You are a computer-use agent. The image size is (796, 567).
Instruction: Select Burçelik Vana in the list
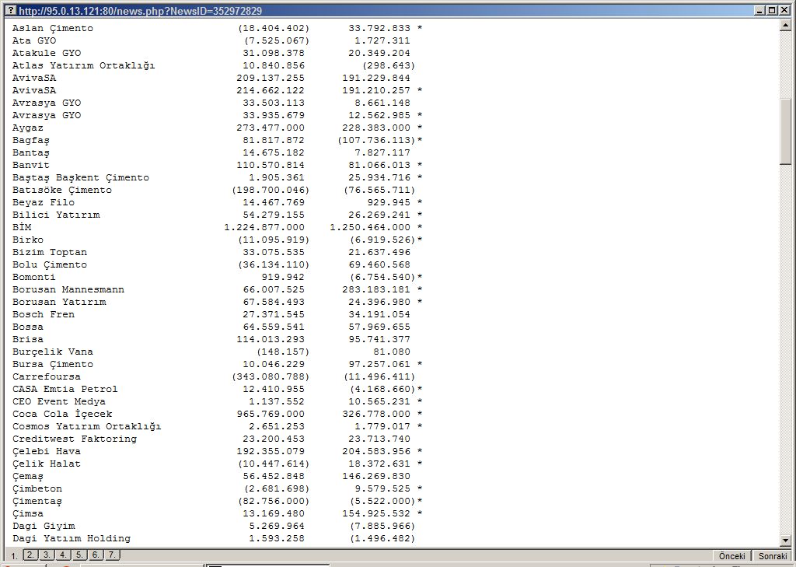(x=53, y=352)
